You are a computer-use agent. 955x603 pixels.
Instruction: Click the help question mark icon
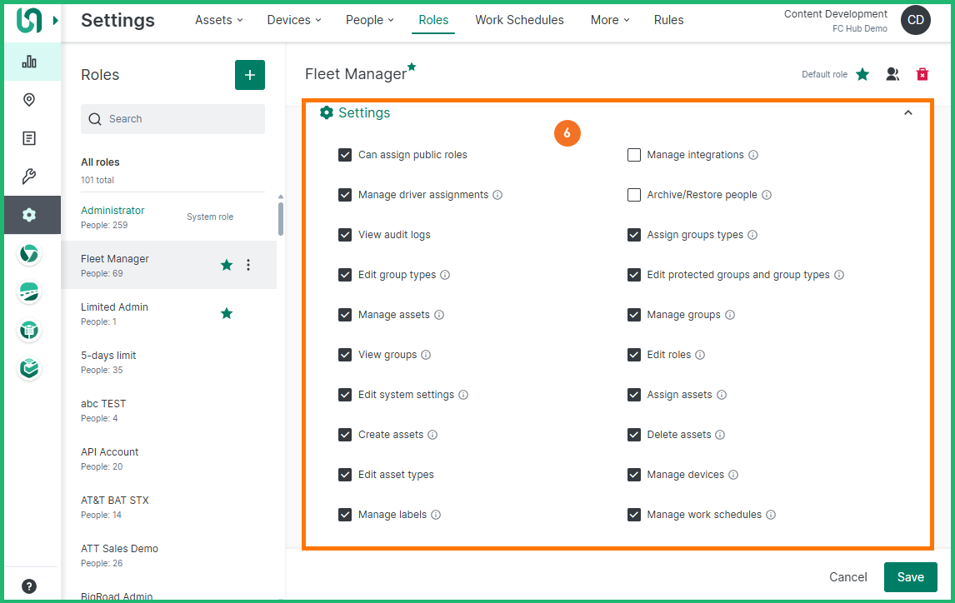(29, 586)
